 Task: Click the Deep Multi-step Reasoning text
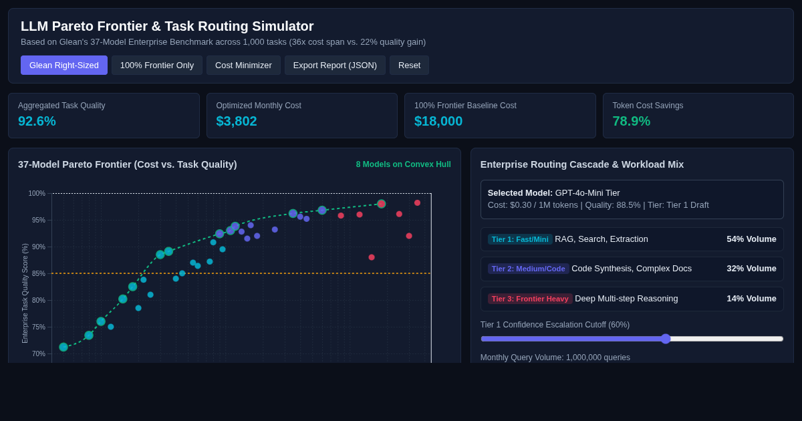coord(626,299)
